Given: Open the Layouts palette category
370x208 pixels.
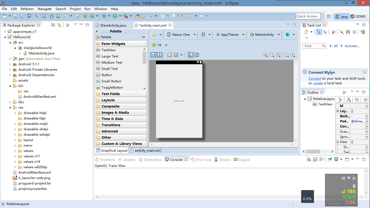Looking at the screenshot, I should pos(121,100).
